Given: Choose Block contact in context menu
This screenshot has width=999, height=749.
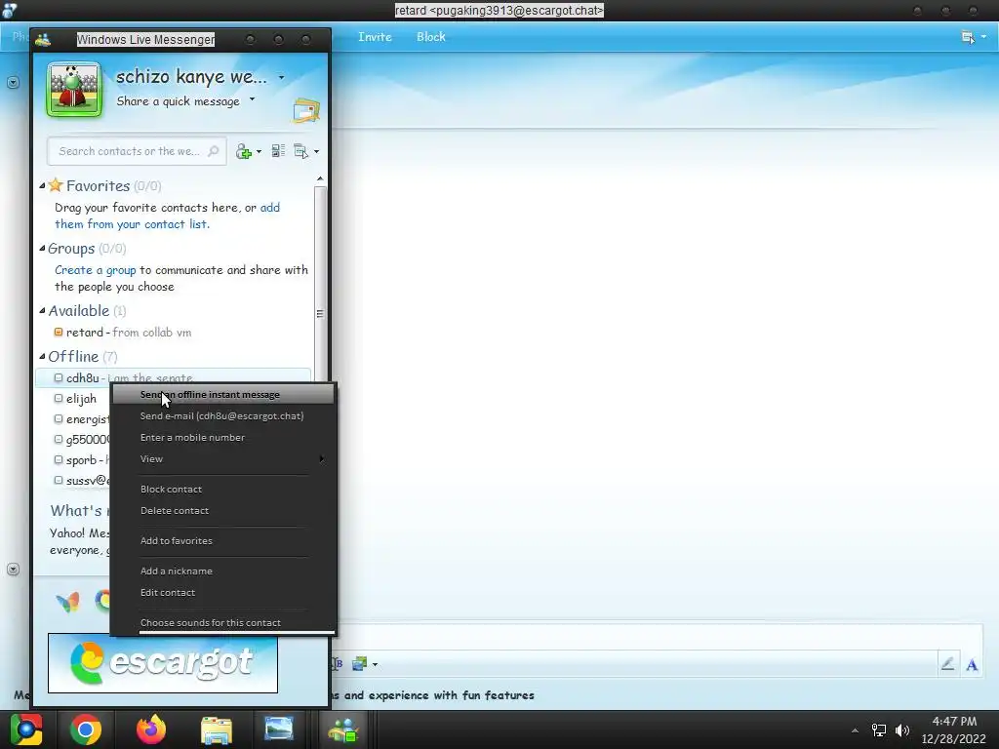Looking at the screenshot, I should pos(223,490).
